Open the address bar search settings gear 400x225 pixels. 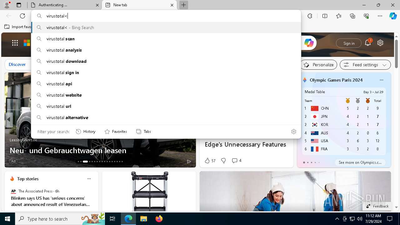pyautogui.click(x=294, y=132)
